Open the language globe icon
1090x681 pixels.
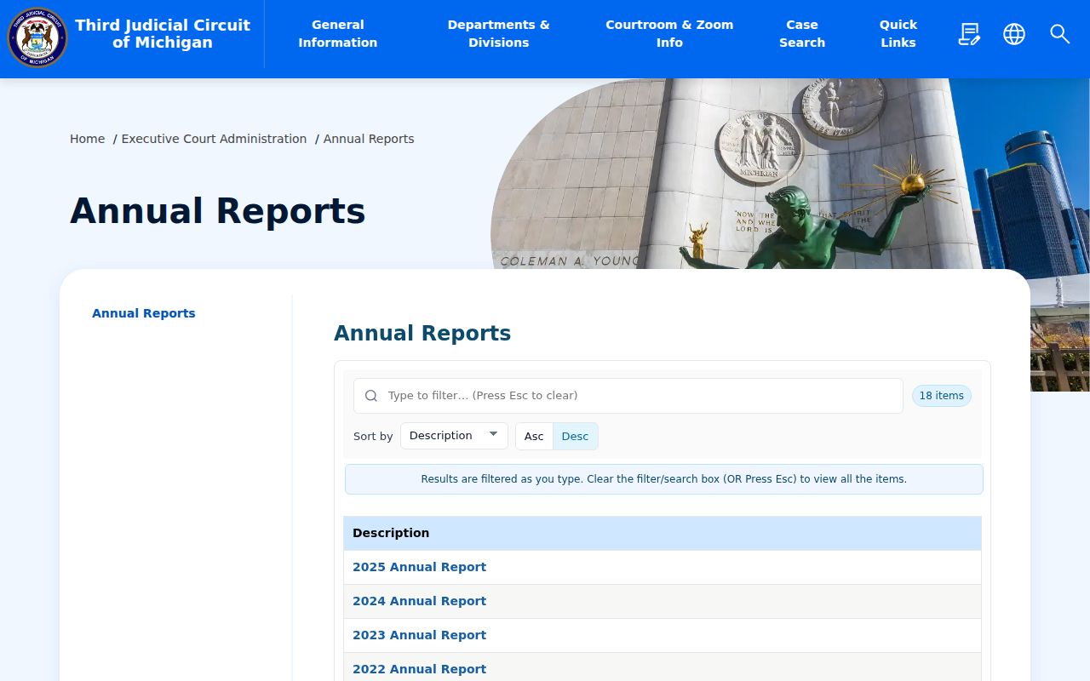coord(1014,34)
